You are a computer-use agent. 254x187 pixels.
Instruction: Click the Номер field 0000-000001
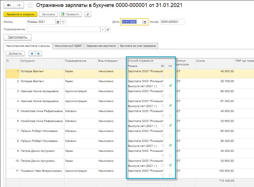click(172, 22)
